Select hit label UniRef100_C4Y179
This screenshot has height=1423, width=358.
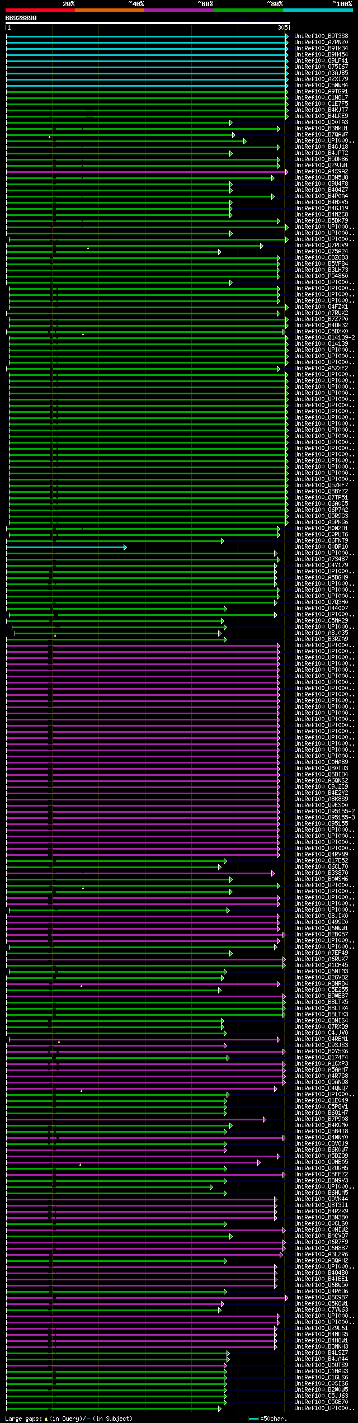tap(321, 566)
